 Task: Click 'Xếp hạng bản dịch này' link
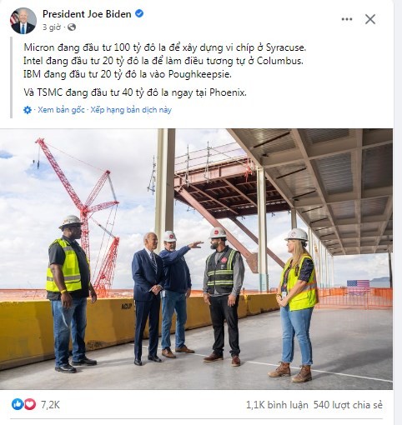click(x=131, y=110)
